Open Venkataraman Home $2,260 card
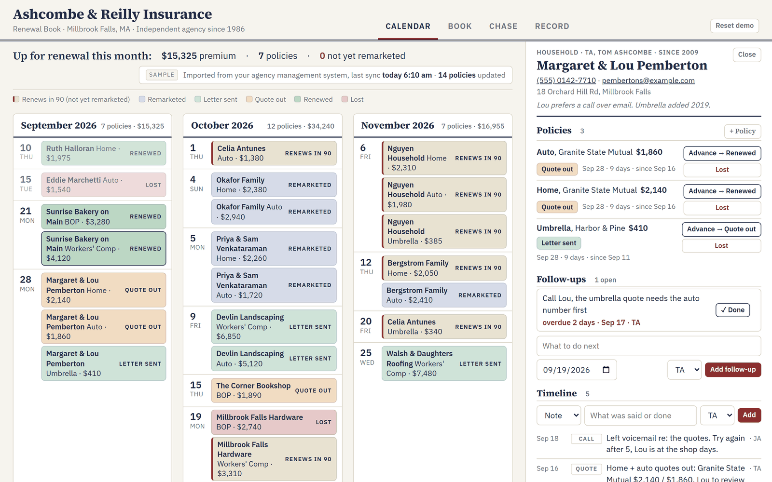Screen dimensions: 772x482 pos(274,249)
